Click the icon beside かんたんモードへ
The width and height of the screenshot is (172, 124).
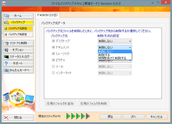pos(6,70)
